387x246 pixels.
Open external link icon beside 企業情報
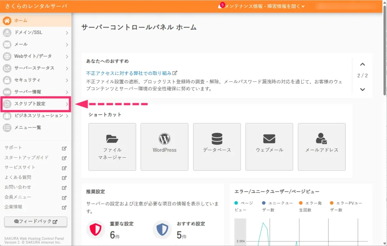coord(64,208)
